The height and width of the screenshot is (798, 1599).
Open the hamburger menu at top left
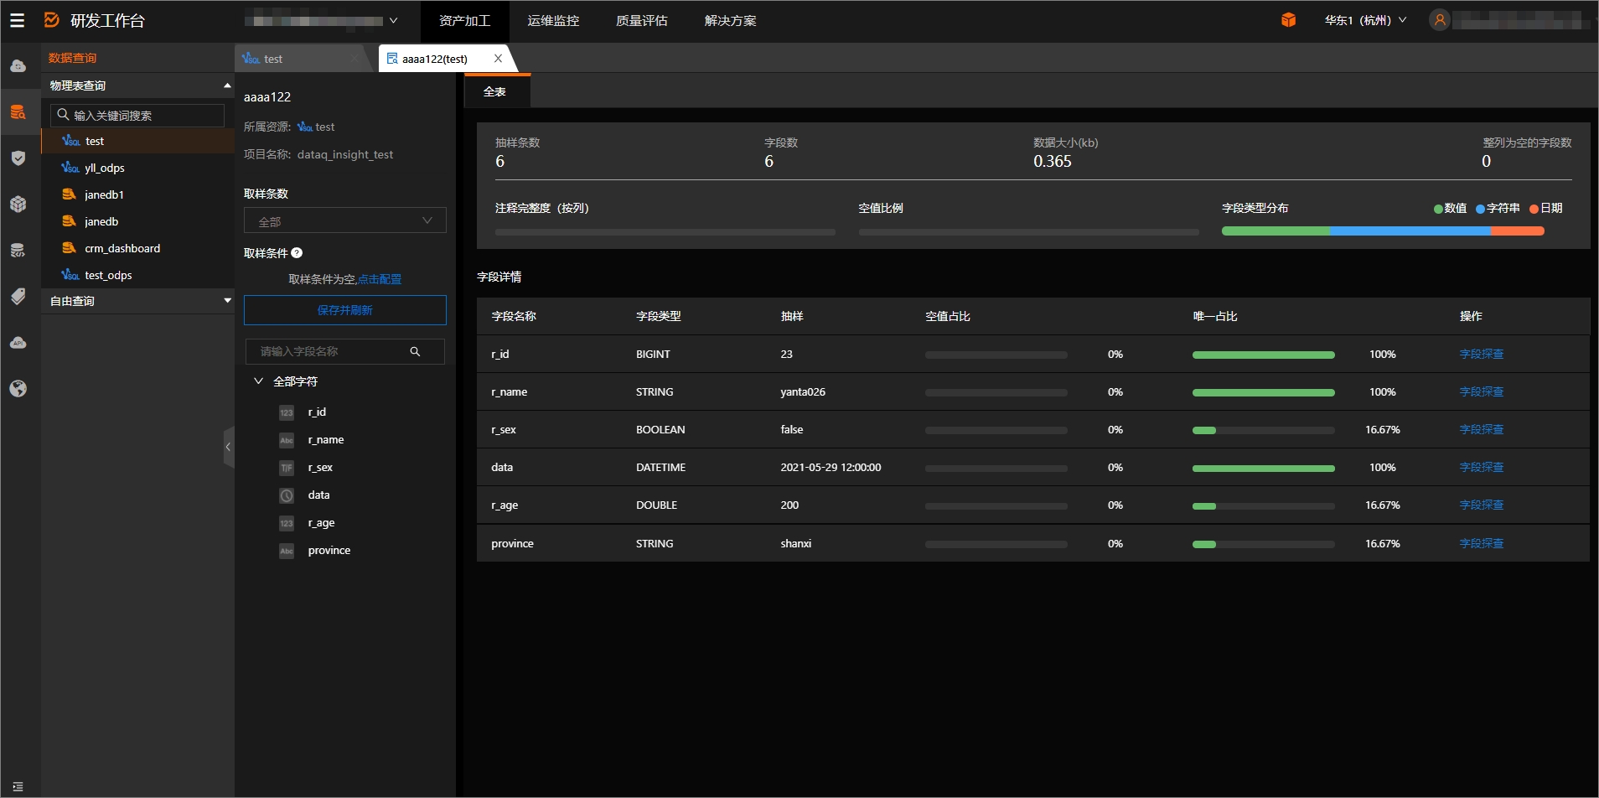pyautogui.click(x=17, y=20)
